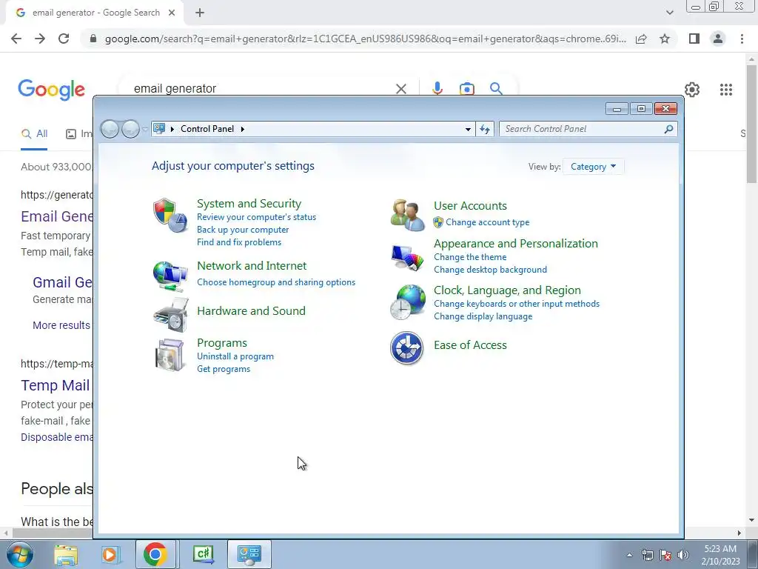Image resolution: width=758 pixels, height=569 pixels.
Task: Open the recent pages dropdown arrow
Action: pyautogui.click(x=144, y=129)
